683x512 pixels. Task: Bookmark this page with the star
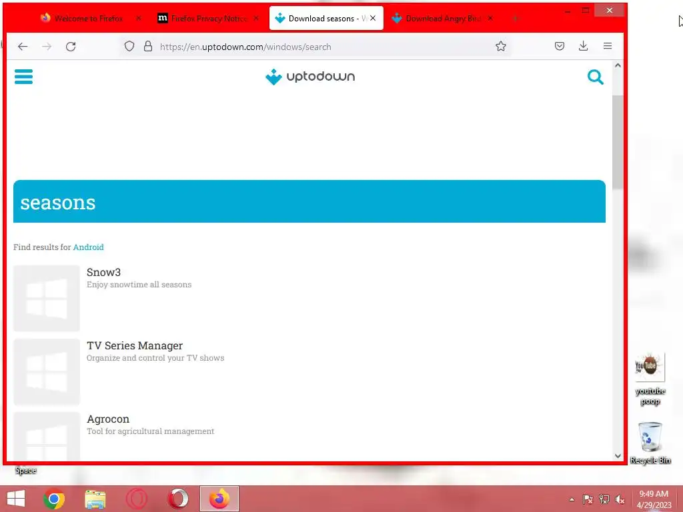coord(501,46)
